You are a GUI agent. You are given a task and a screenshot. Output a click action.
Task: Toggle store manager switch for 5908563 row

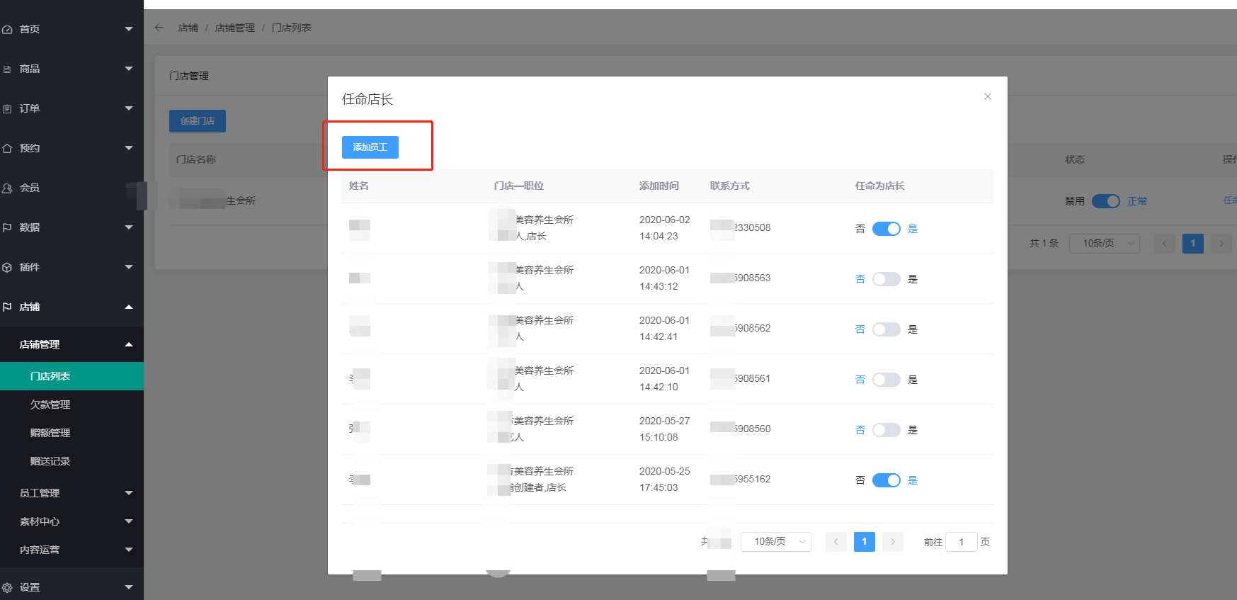(x=886, y=279)
